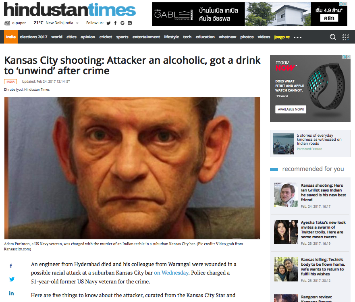Select the cricket nav tab
The width and height of the screenshot is (355, 302).
coord(106,37)
